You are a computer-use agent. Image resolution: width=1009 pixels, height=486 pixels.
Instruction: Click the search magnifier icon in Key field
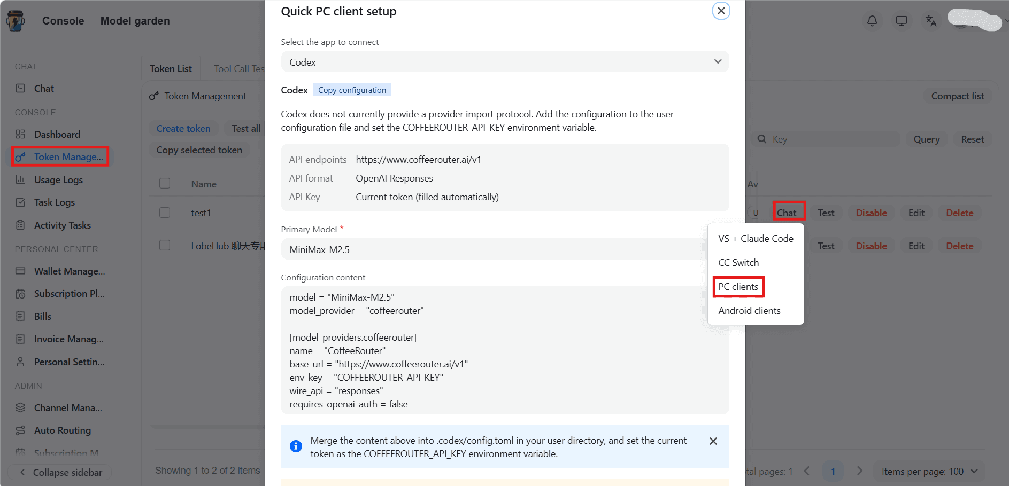(x=762, y=139)
